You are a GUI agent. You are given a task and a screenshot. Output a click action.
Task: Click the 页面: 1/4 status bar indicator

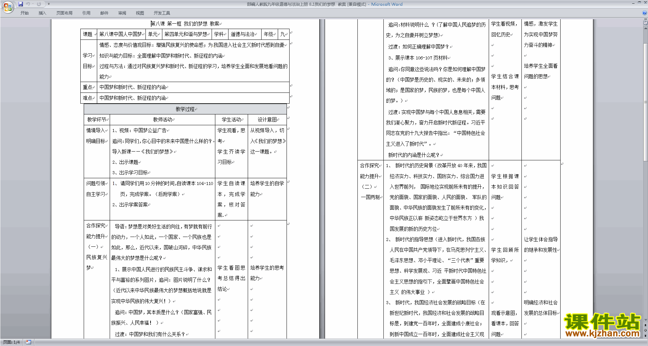click(x=11, y=342)
